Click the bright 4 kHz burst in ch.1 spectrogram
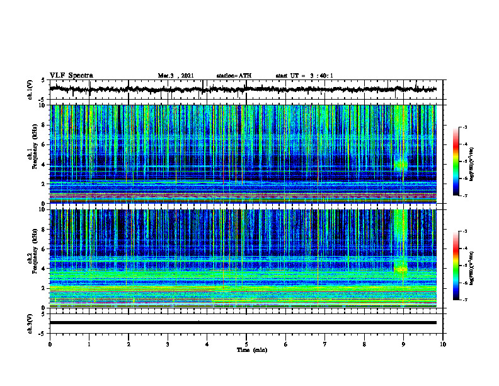 pos(401,165)
